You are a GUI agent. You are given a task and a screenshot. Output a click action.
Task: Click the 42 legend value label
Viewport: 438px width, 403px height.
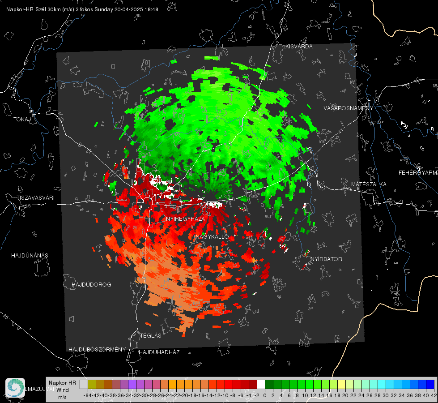click(x=434, y=395)
